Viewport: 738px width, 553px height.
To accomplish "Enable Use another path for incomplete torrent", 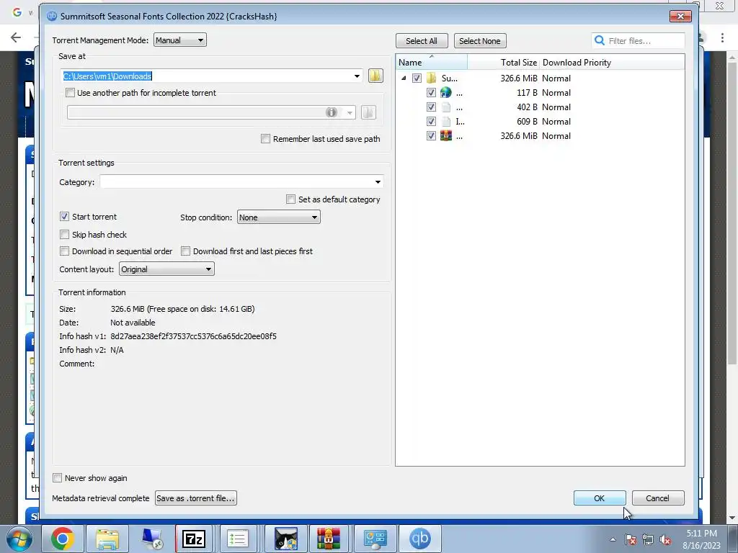I will coord(70,93).
